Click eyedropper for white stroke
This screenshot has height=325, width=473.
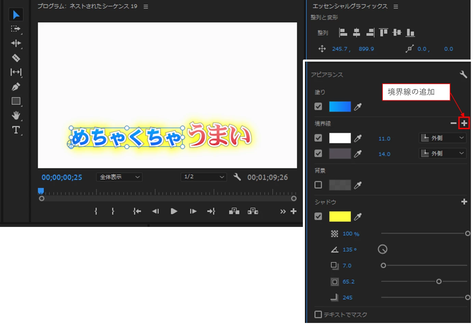pos(358,138)
